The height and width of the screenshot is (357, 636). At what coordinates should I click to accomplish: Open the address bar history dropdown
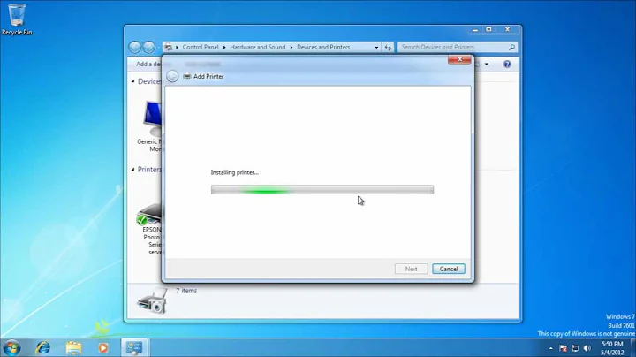[376, 48]
